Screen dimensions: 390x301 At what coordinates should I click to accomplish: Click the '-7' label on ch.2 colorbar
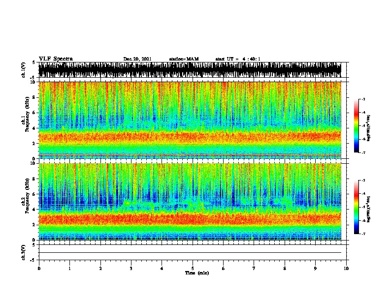point(363,234)
